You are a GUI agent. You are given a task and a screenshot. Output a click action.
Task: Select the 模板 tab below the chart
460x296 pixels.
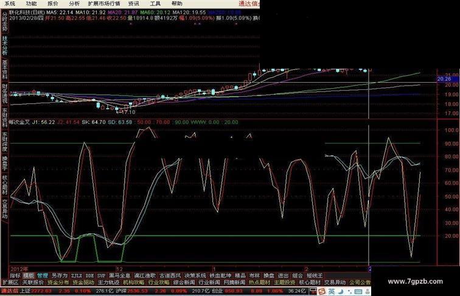(29, 275)
